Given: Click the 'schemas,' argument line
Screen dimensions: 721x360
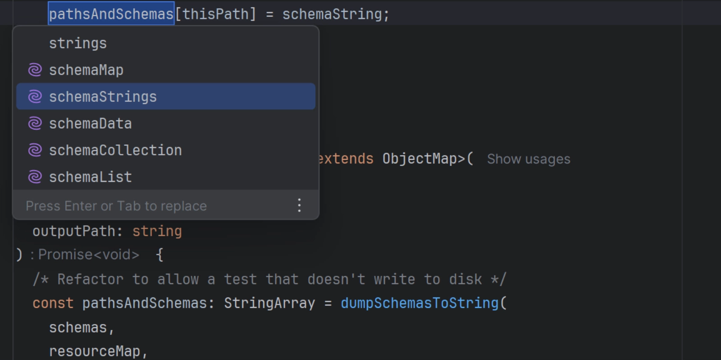Looking at the screenshot, I should click(82, 327).
